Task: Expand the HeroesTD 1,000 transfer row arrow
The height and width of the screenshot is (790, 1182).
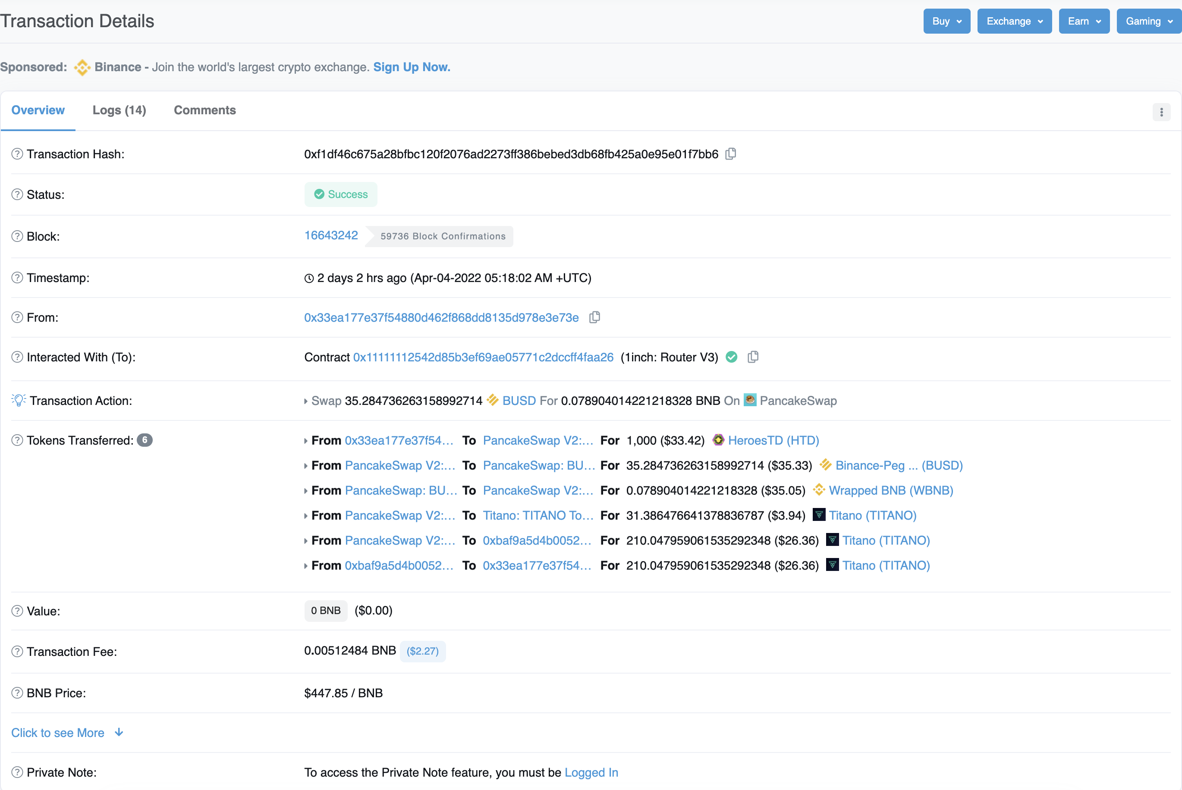Action: click(x=306, y=441)
